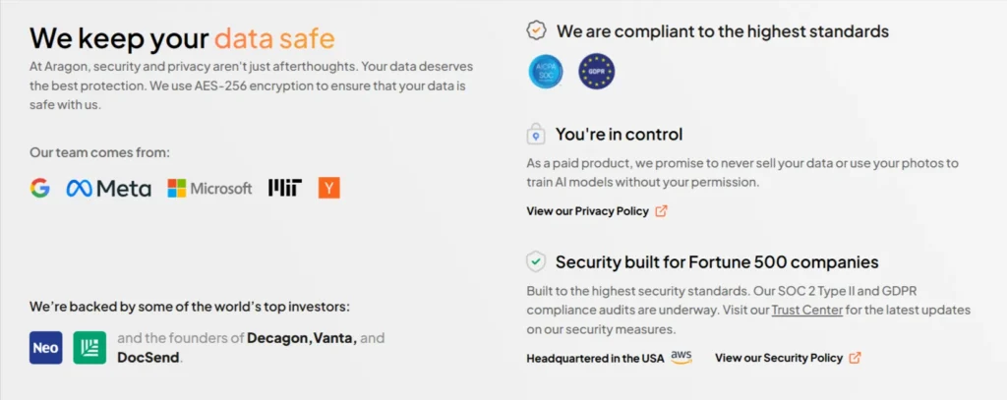The image size is (1007, 400).
Task: Click the MIT logo
Action: (285, 188)
